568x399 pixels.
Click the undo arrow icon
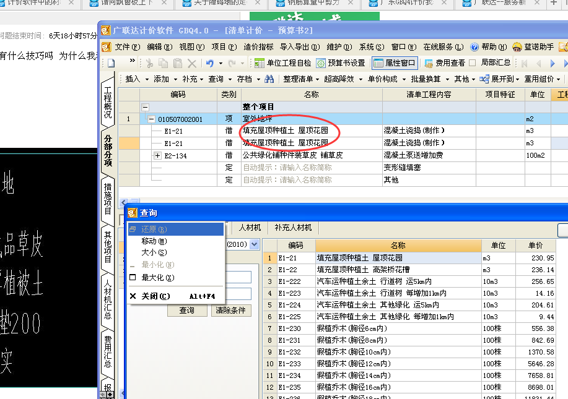[210, 63]
